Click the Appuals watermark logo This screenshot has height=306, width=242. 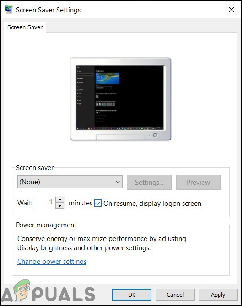48,292
